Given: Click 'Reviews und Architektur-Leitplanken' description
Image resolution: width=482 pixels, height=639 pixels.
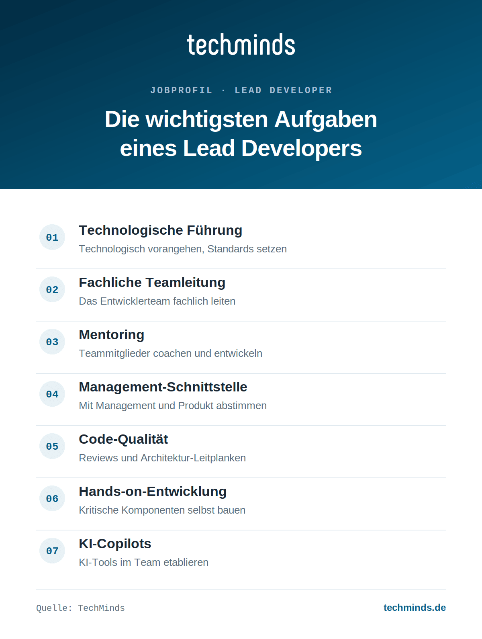Looking at the screenshot, I should click(x=162, y=458).
